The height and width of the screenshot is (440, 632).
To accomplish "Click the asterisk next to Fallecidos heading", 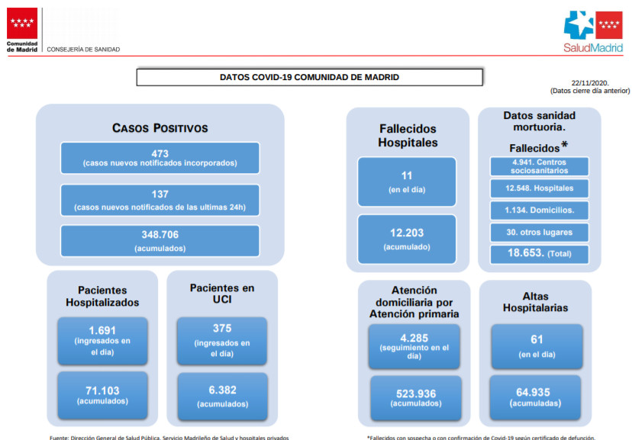I will pos(565,146).
